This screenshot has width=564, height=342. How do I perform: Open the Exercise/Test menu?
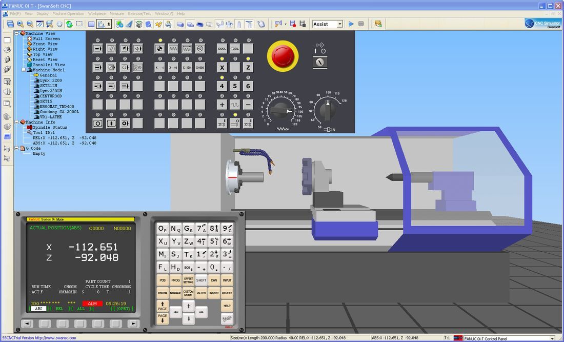(x=138, y=13)
